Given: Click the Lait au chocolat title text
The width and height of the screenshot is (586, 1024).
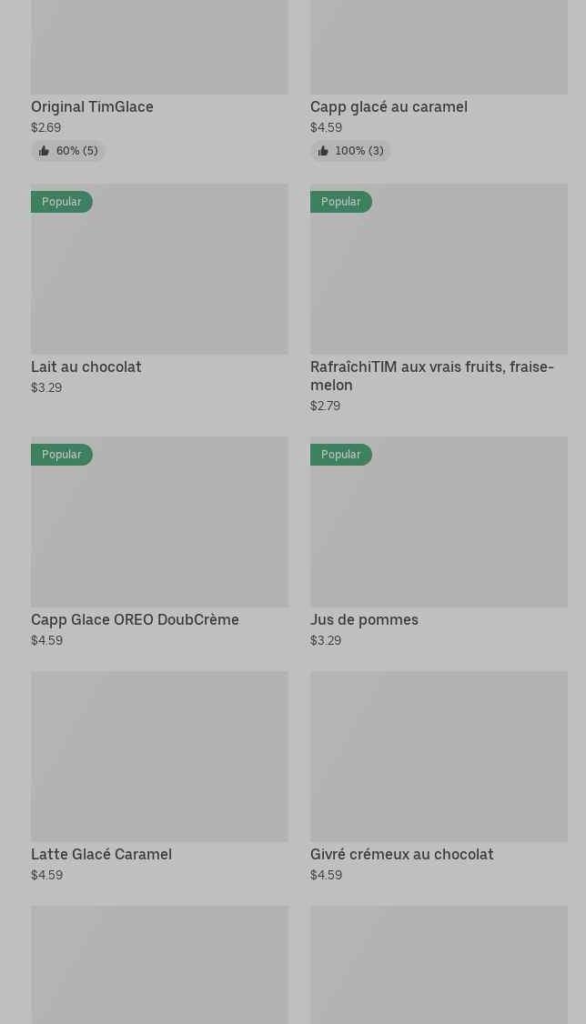Looking at the screenshot, I should 86,367.
